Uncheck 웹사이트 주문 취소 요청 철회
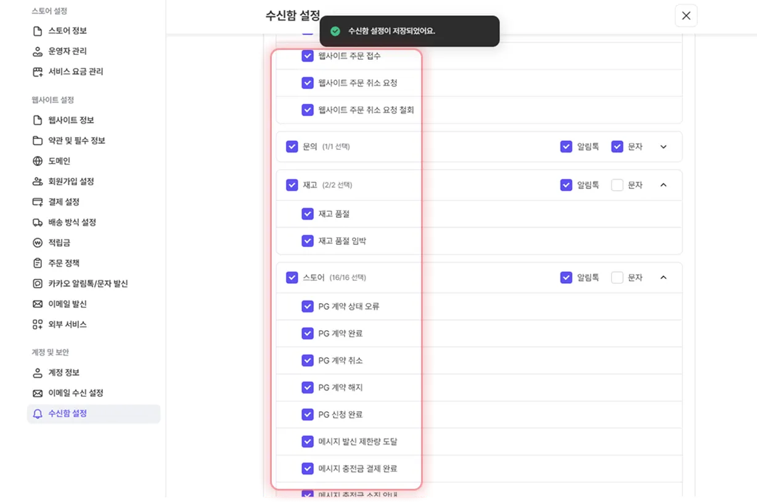This screenshot has height=503, width=757. coord(308,110)
